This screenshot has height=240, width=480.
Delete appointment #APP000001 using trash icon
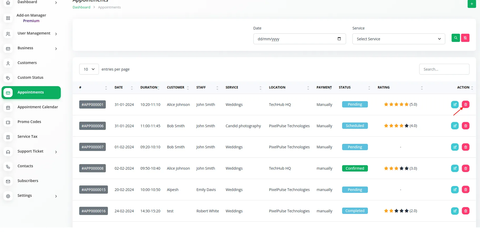tap(466, 105)
